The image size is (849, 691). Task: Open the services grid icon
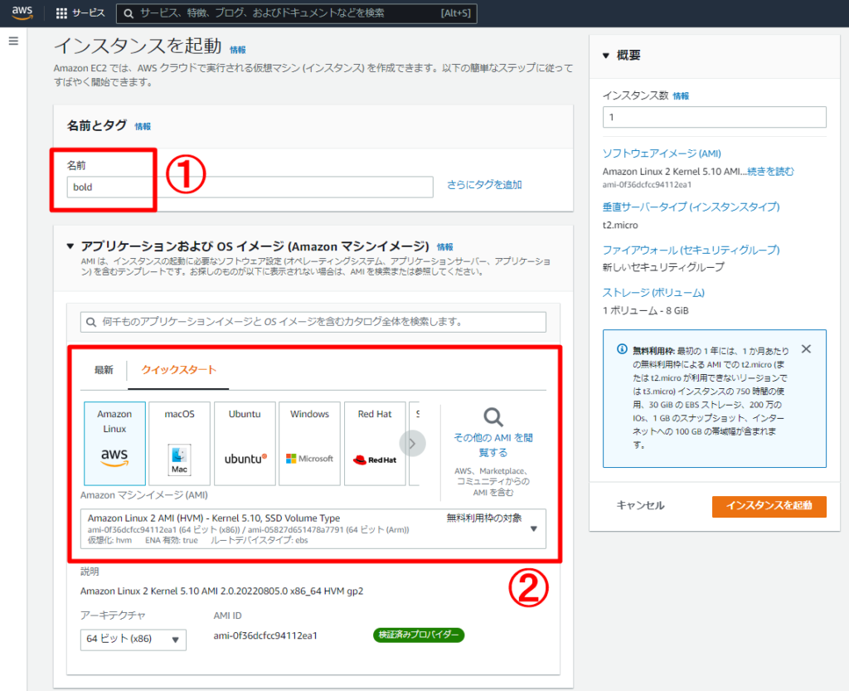[61, 12]
